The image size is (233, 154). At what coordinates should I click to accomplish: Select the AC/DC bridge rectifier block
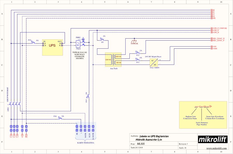154,63
